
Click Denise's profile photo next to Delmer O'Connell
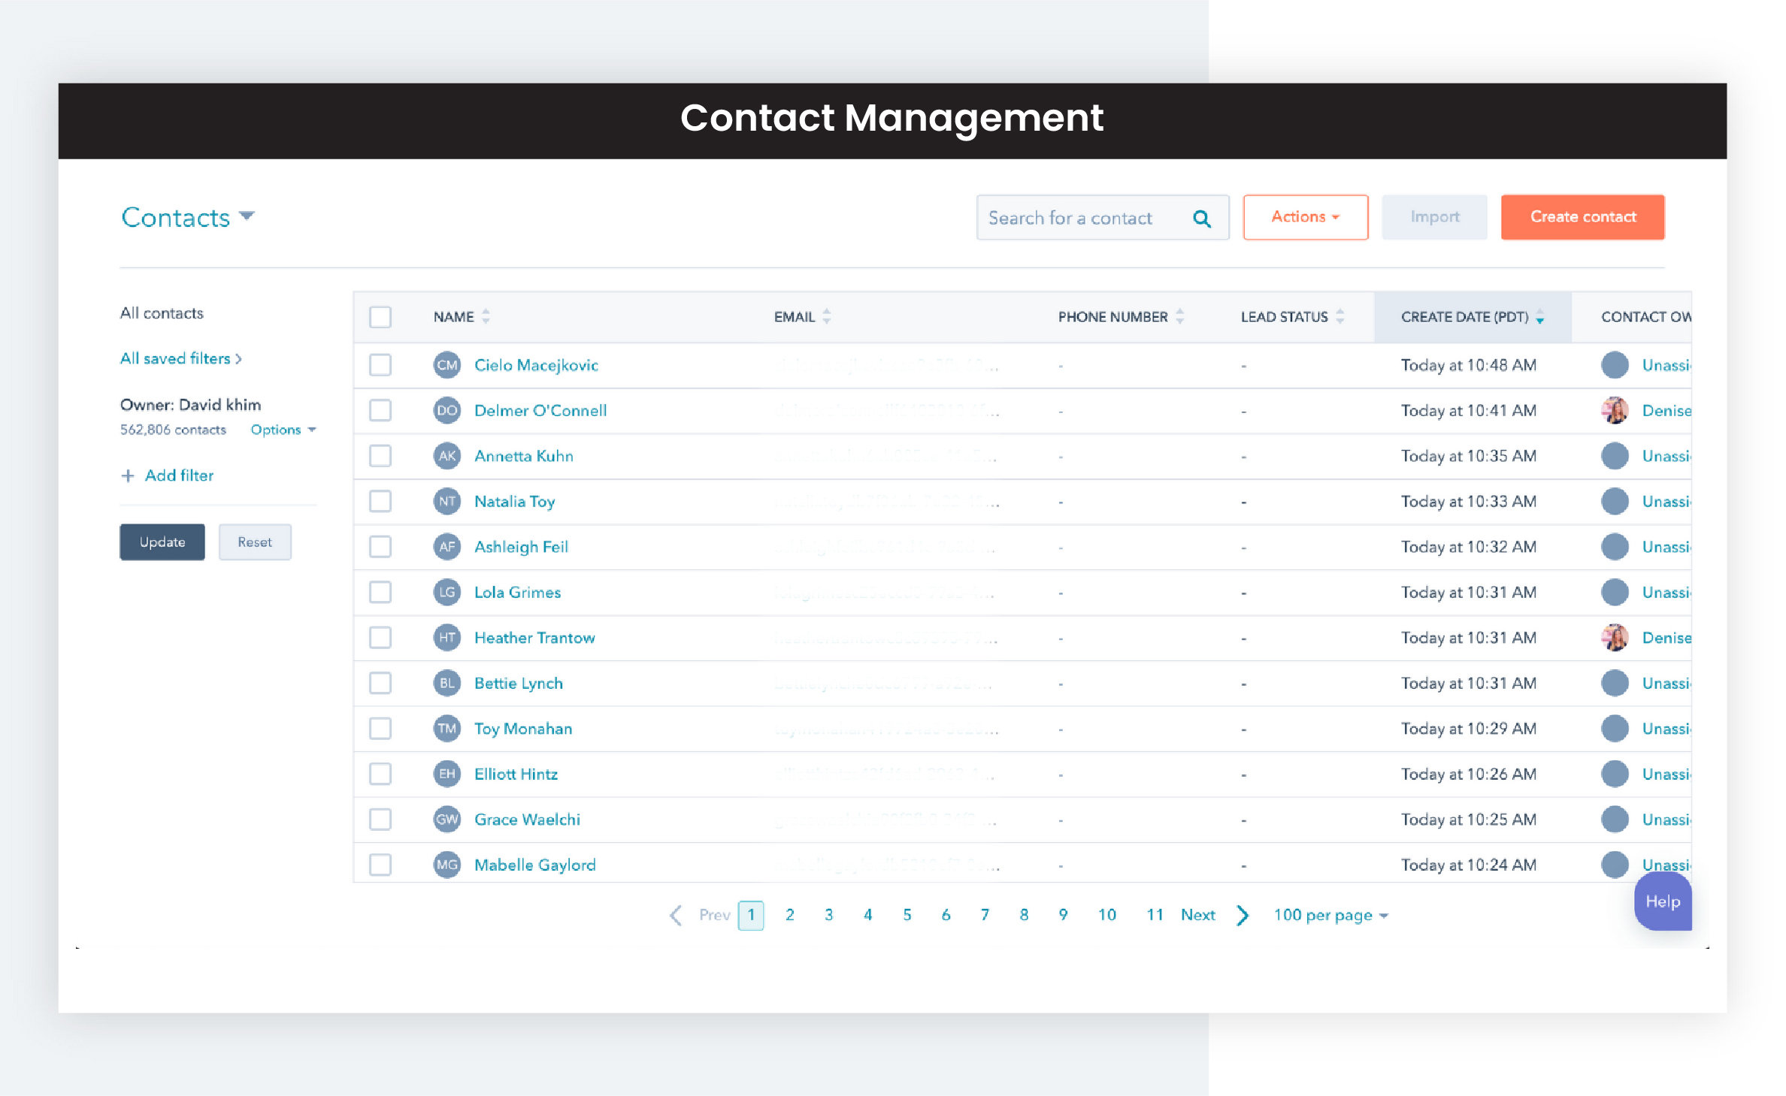pos(1615,410)
